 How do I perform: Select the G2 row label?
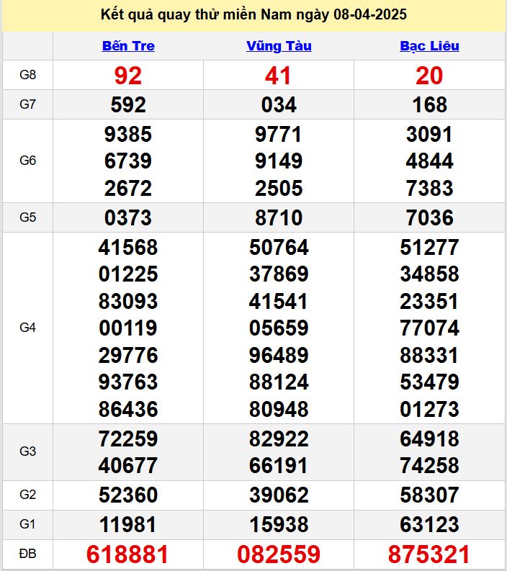[27, 495]
